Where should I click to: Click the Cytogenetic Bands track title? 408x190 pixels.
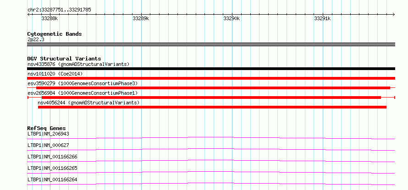55,34
